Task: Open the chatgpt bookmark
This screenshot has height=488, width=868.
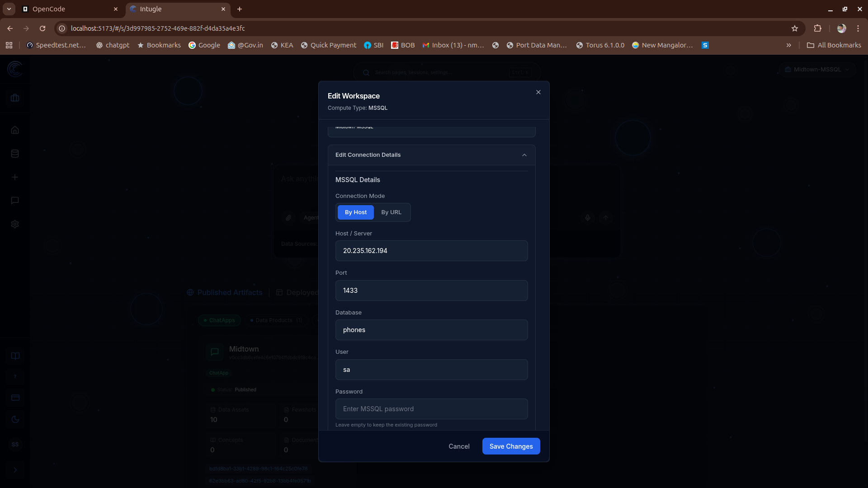Action: coord(113,45)
